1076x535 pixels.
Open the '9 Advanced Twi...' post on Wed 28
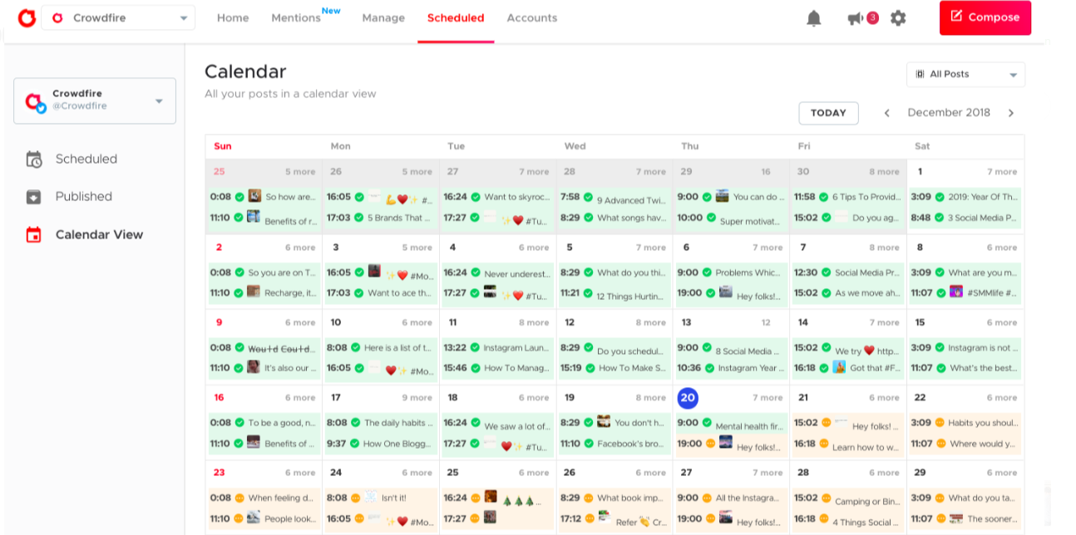click(615, 198)
